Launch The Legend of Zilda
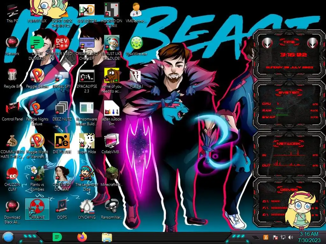 87,179
